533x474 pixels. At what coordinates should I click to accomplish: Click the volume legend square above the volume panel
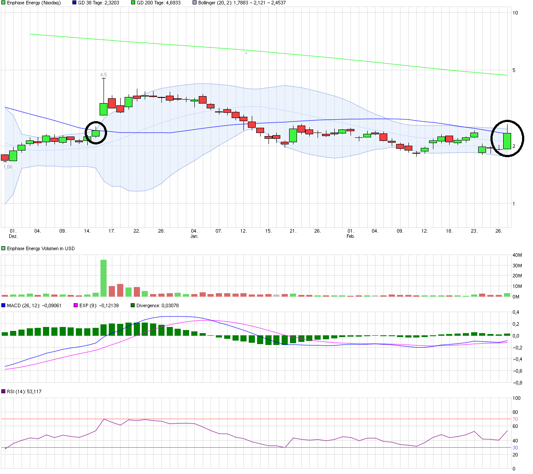[x=4, y=248]
